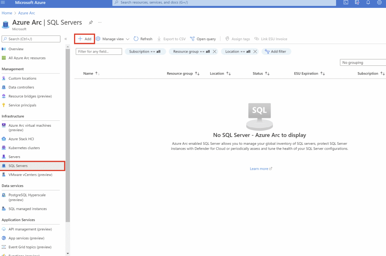Remove the Location filter
This screenshot has height=256, width=386.
(255, 52)
